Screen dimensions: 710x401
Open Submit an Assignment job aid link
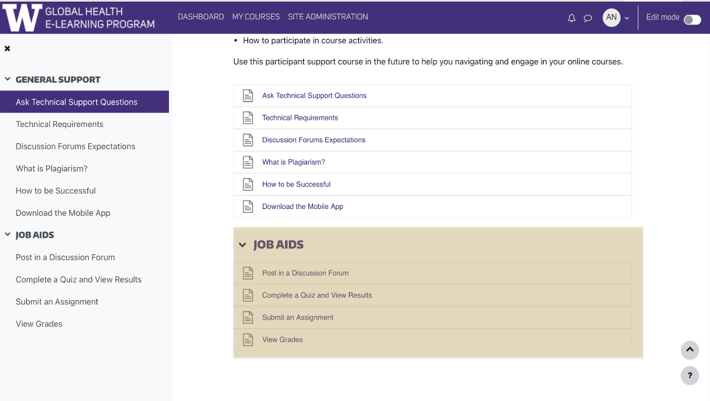point(297,317)
